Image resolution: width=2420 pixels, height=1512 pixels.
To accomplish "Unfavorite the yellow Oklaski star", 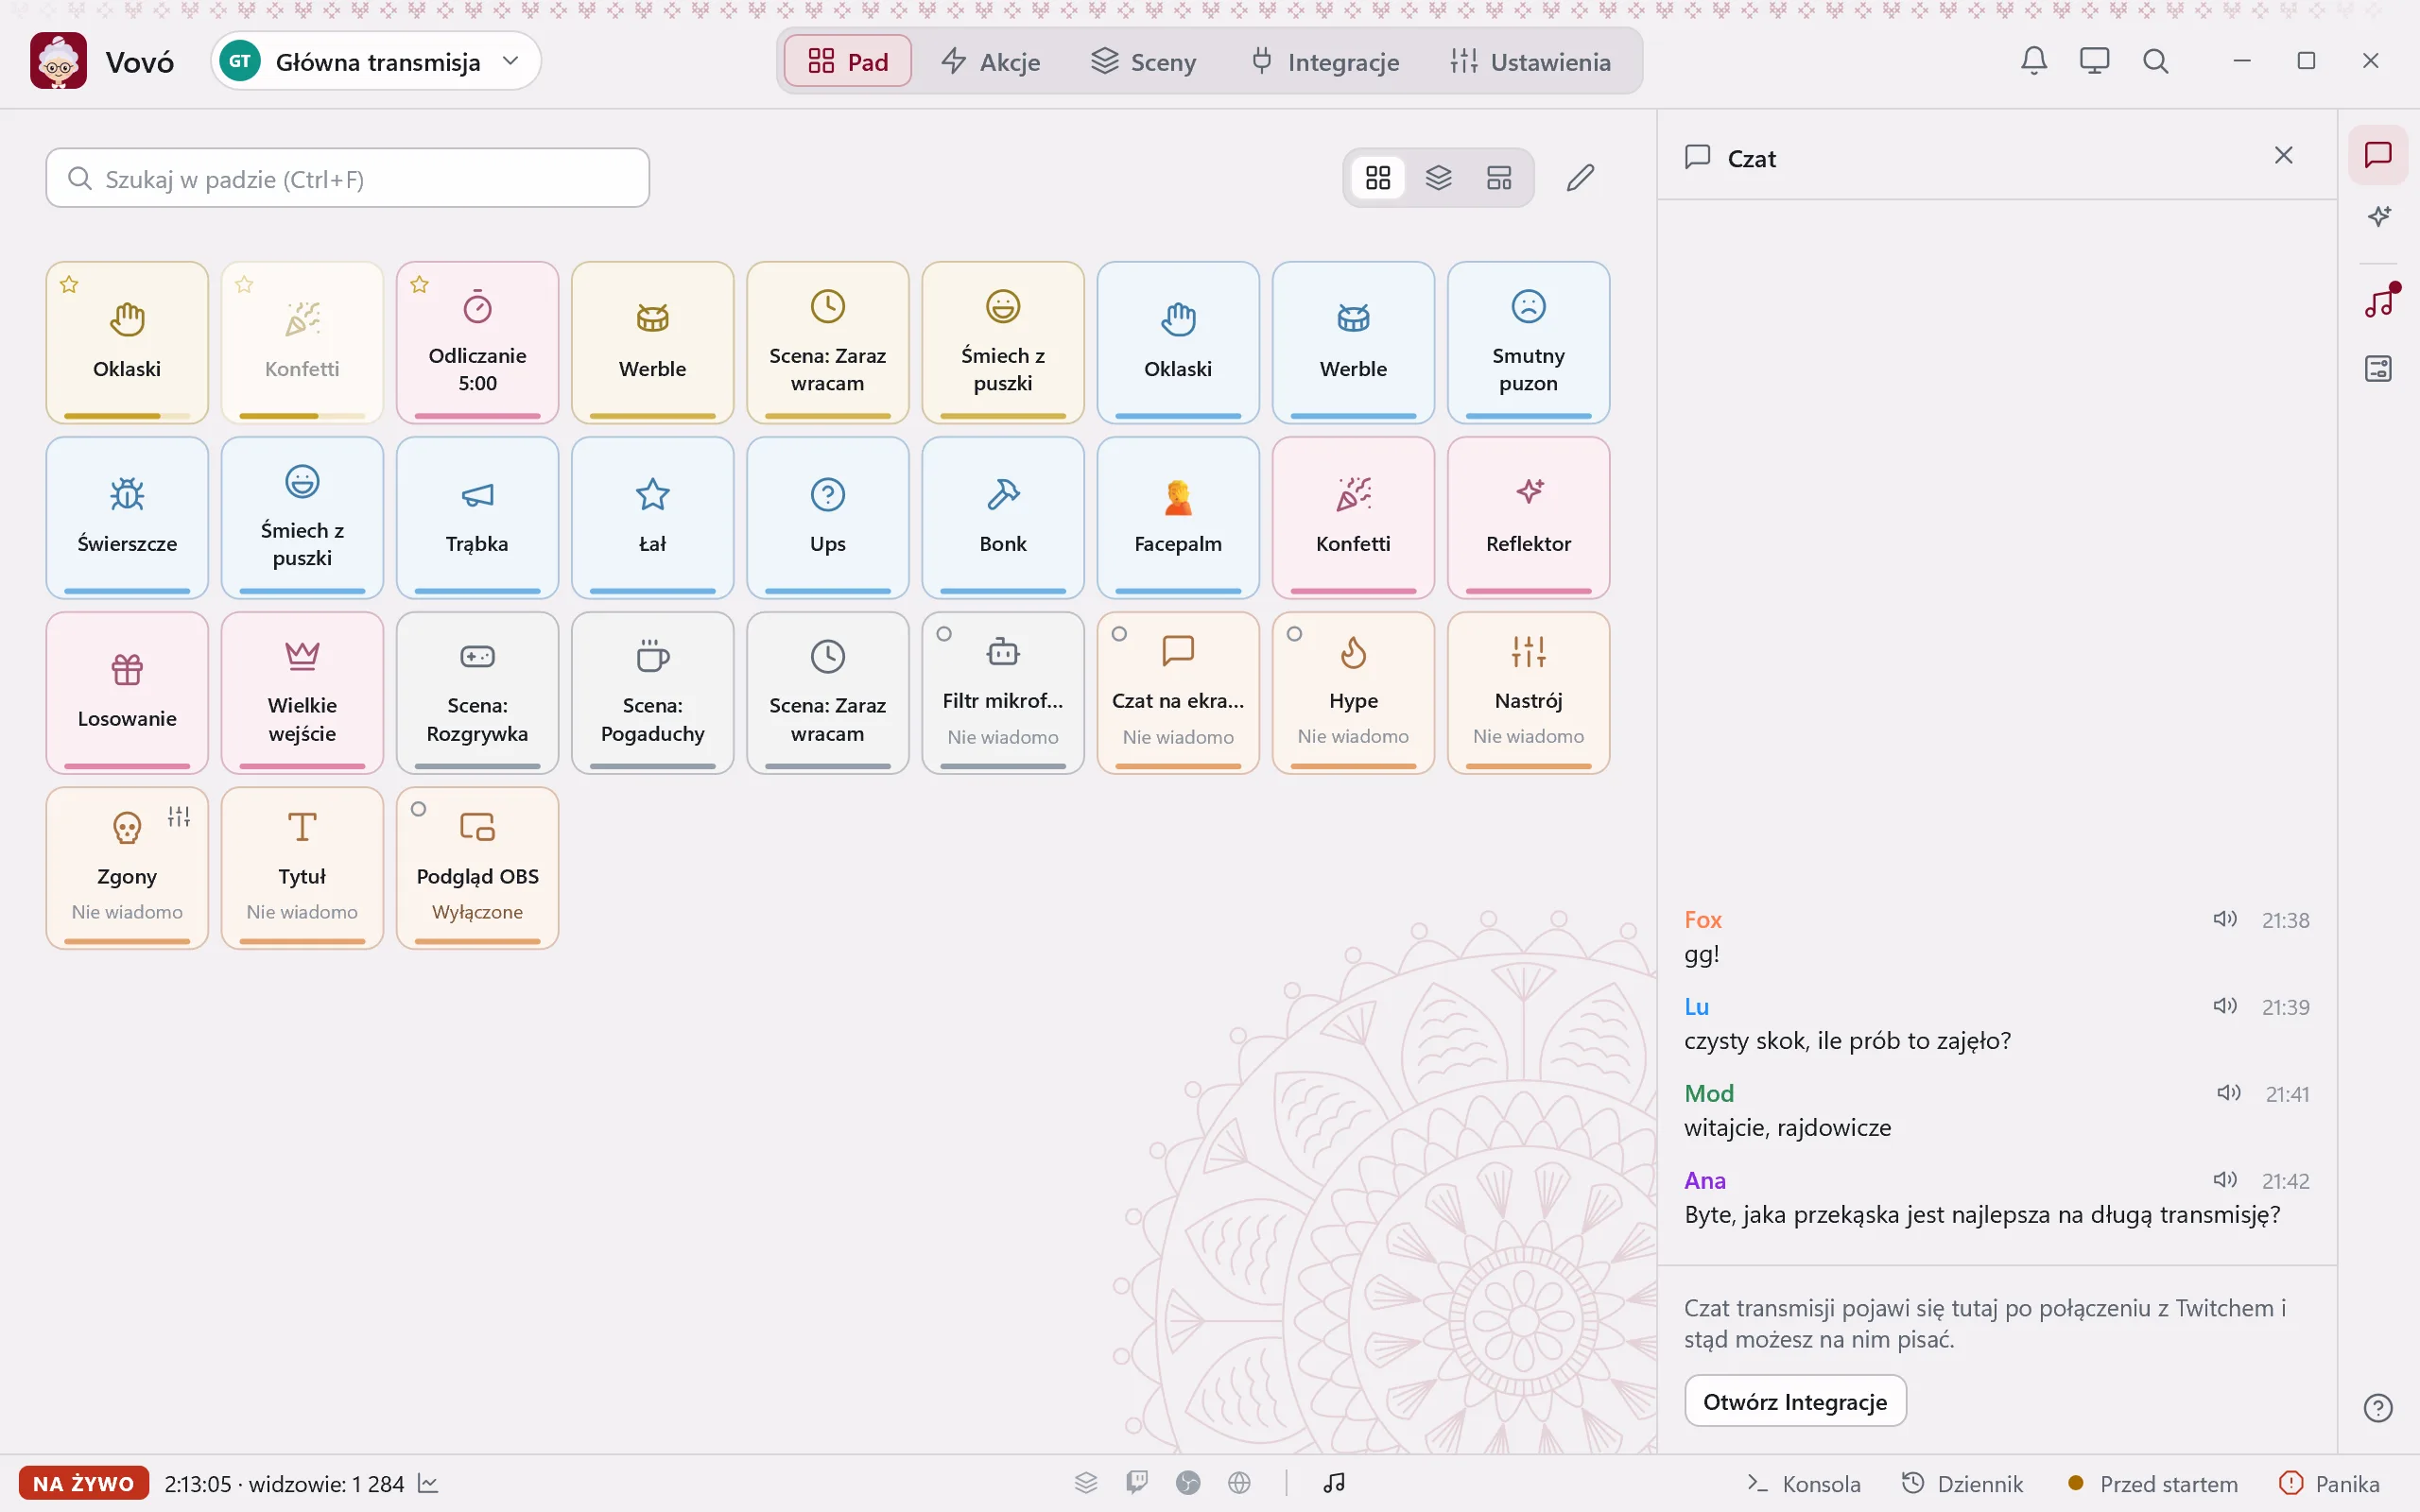I will click(69, 285).
